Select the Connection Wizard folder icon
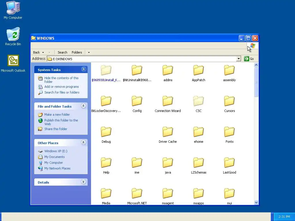The width and height of the screenshot is (295, 221). point(168,101)
